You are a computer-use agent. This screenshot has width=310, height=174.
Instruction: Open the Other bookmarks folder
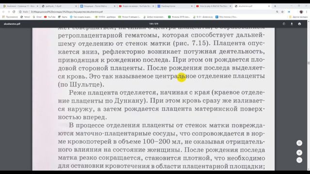[x=298, y=17]
